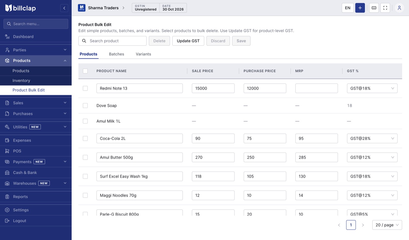The image size is (409, 240).
Task: Check the Dove Soap row checkbox
Action: click(x=85, y=106)
